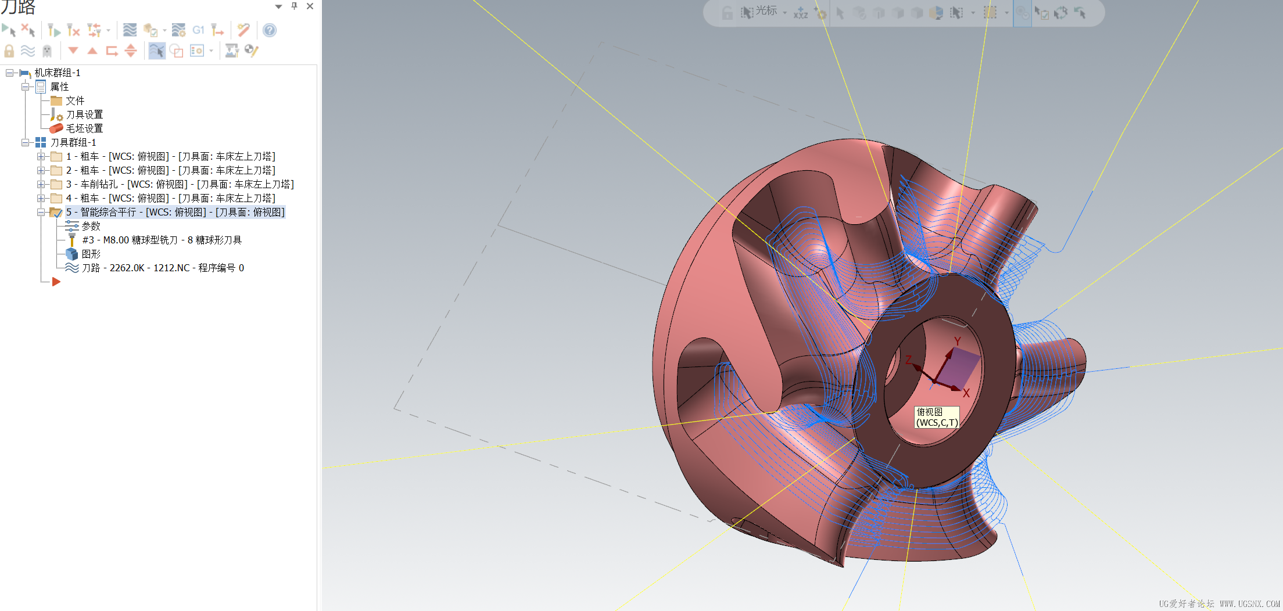Click 光标 AutoCursor button
1283x611 pixels.
tap(759, 12)
